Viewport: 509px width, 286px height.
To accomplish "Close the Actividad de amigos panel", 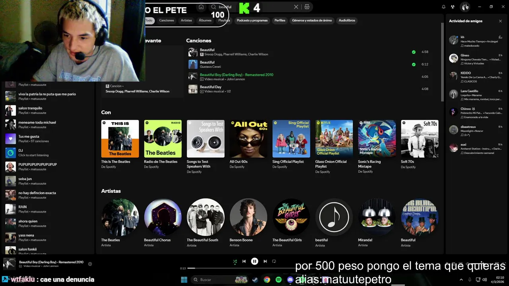I will (x=500, y=21).
